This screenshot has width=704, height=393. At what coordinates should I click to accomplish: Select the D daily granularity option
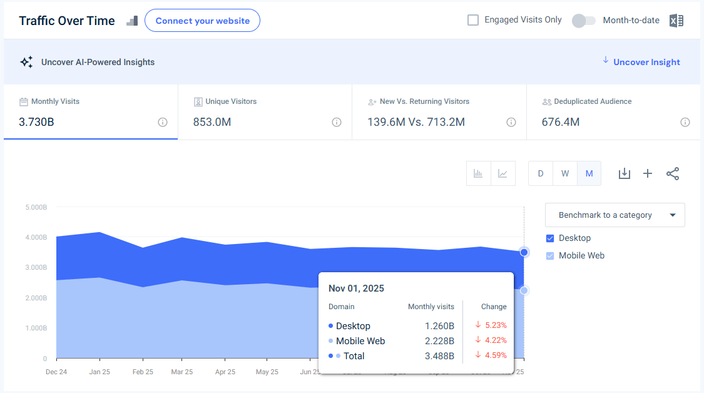540,173
